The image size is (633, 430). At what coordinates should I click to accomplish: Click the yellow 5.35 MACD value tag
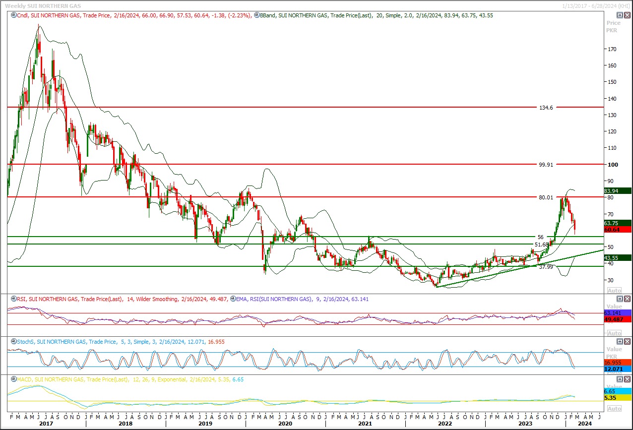point(617,398)
